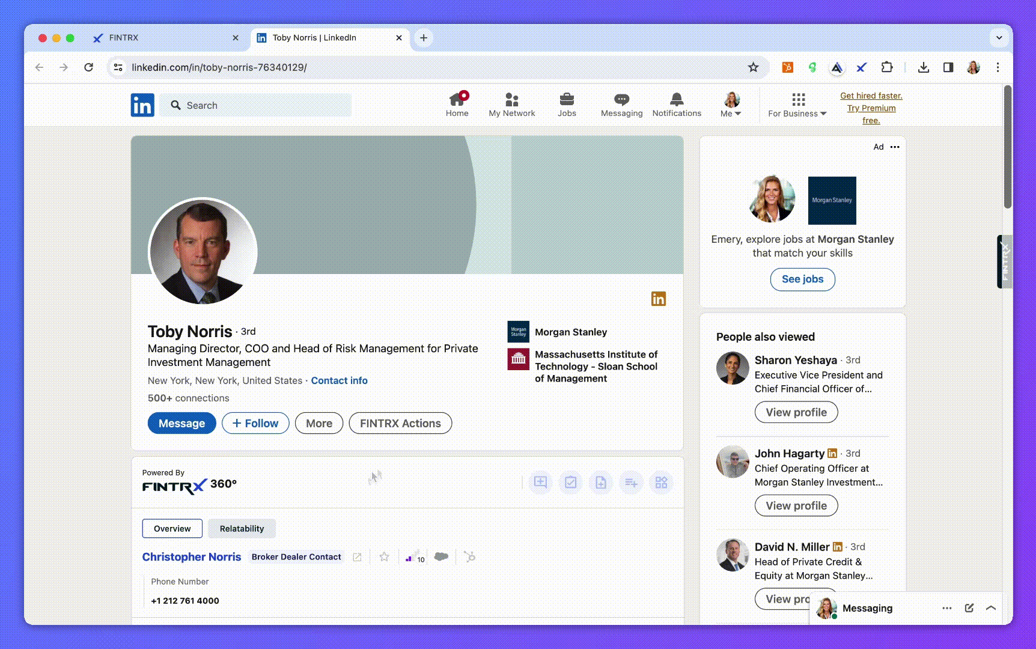
Task: Bookmark this page with the star icon
Action: pos(753,67)
